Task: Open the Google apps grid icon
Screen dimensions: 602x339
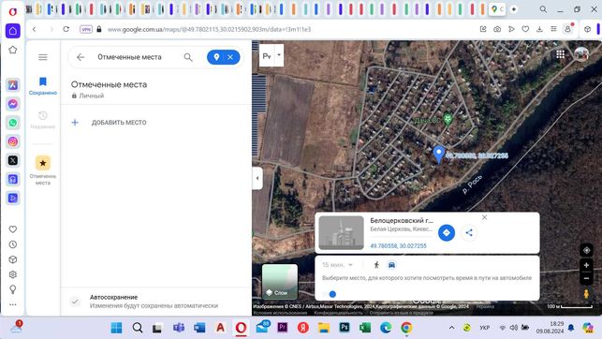Action: 561,54
